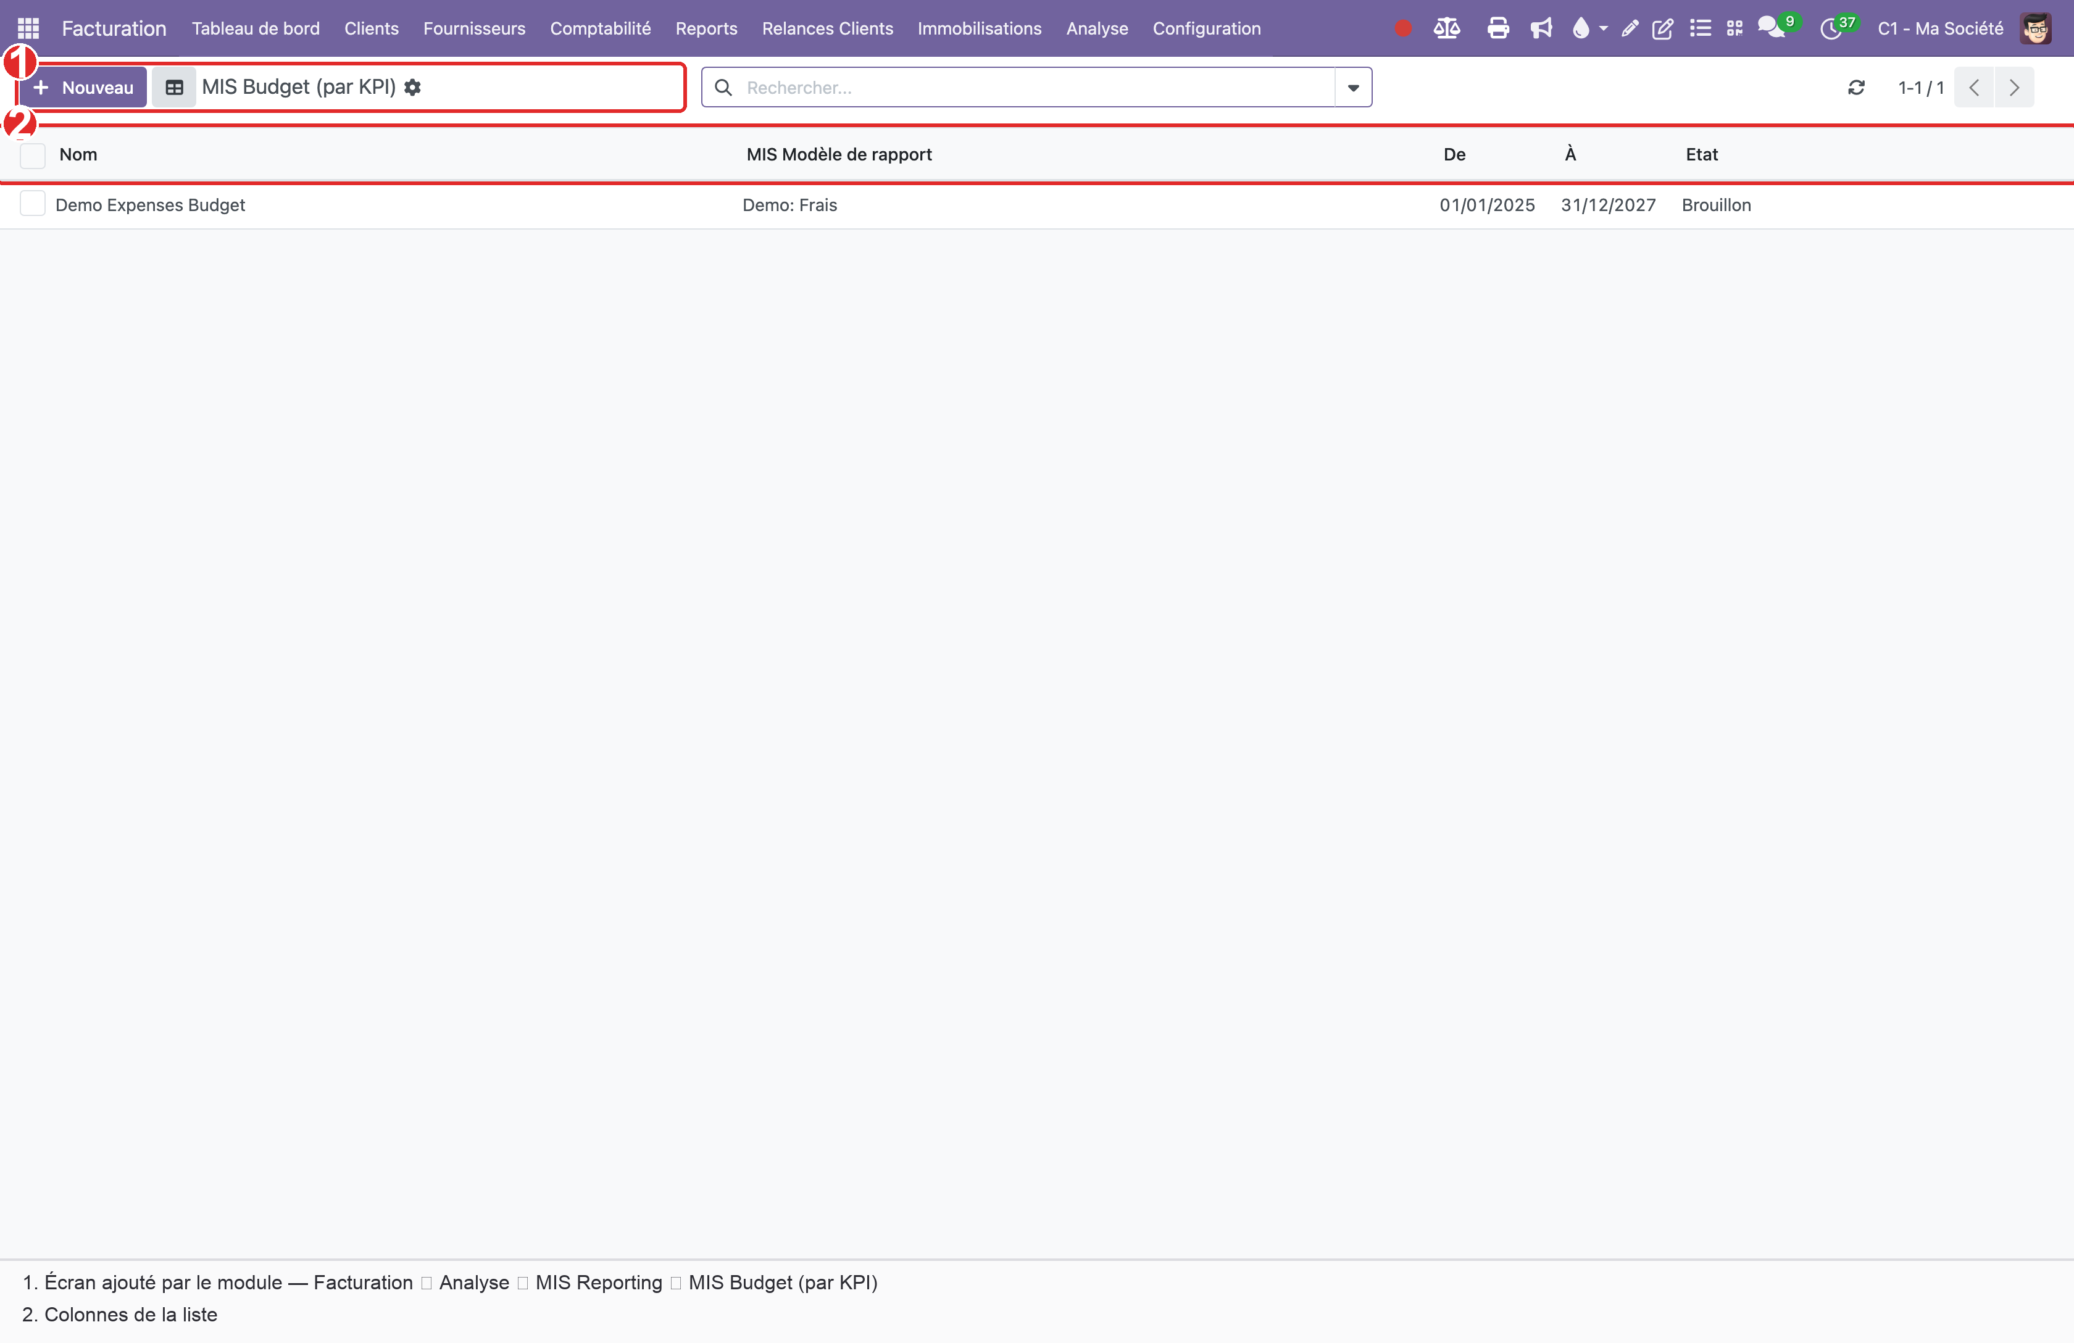The height and width of the screenshot is (1343, 2074).
Task: Open the Demo Expenses Budget record
Action: pos(150,205)
